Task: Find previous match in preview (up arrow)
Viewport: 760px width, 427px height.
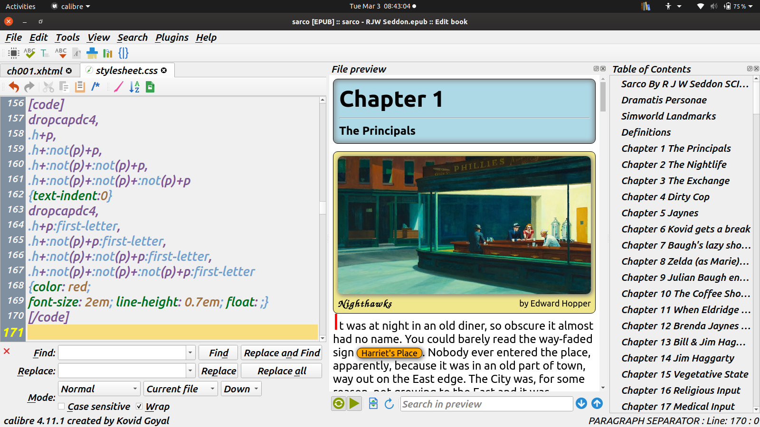Action: 597,403
